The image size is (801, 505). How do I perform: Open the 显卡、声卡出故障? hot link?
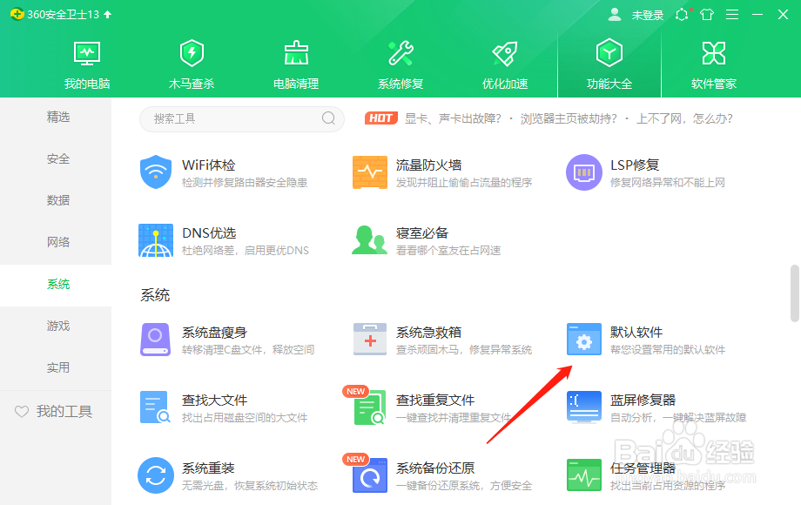point(453,118)
